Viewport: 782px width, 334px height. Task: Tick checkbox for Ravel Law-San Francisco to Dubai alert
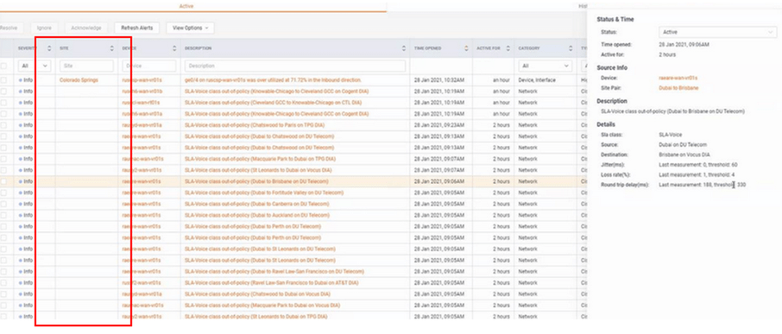(x=4, y=283)
